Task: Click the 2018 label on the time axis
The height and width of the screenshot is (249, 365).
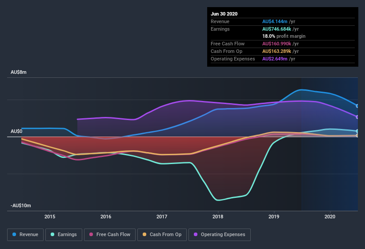Action: pos(218,217)
